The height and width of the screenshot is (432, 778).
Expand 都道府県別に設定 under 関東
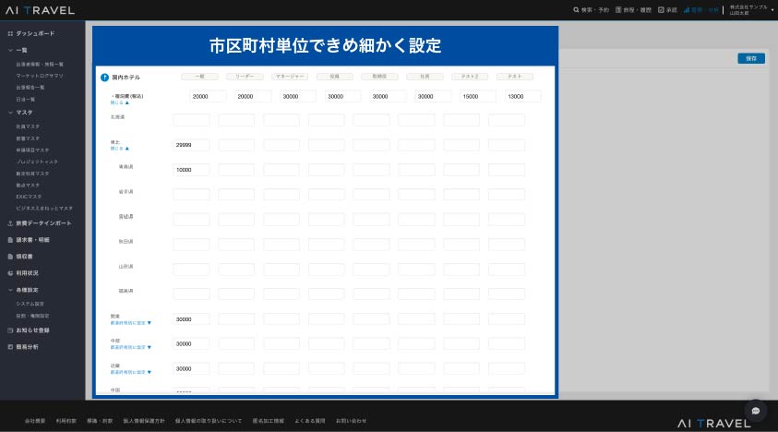click(x=130, y=323)
